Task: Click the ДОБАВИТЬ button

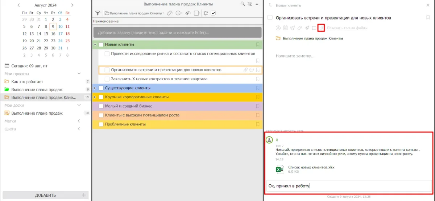Action: [45, 195]
